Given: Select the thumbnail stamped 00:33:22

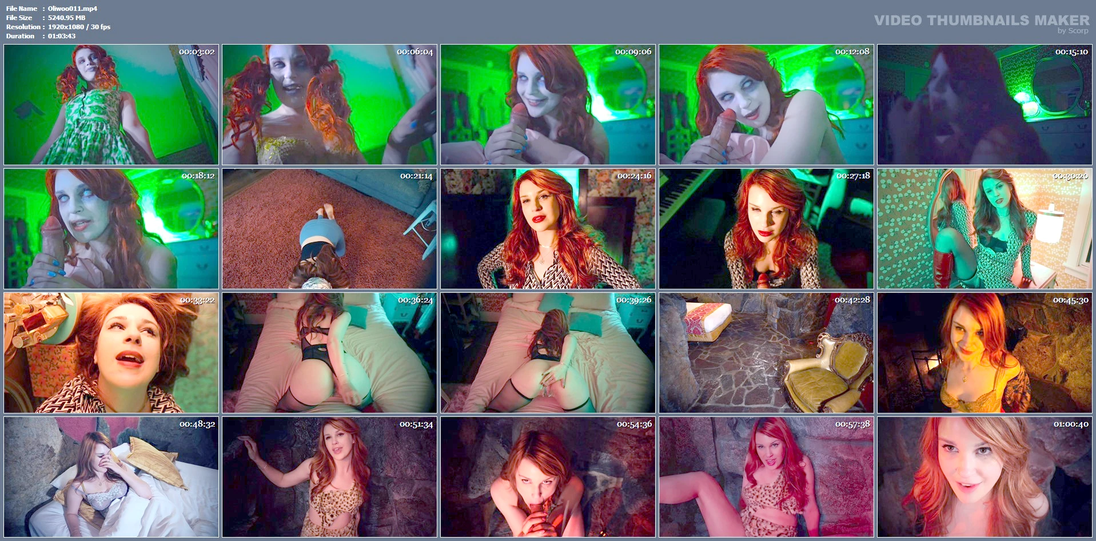Looking at the screenshot, I should (x=111, y=353).
